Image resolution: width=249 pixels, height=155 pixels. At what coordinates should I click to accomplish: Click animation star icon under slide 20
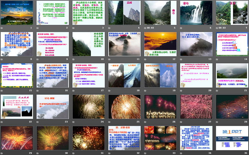pyautogui.click(x=181, y=91)
